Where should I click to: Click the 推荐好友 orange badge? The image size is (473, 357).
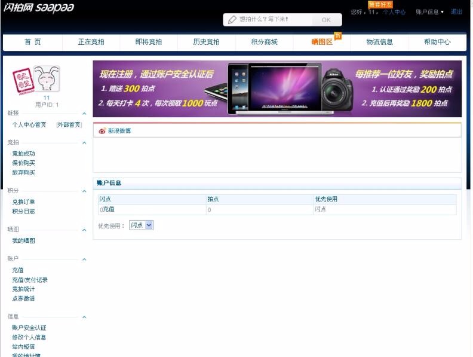[380, 4]
